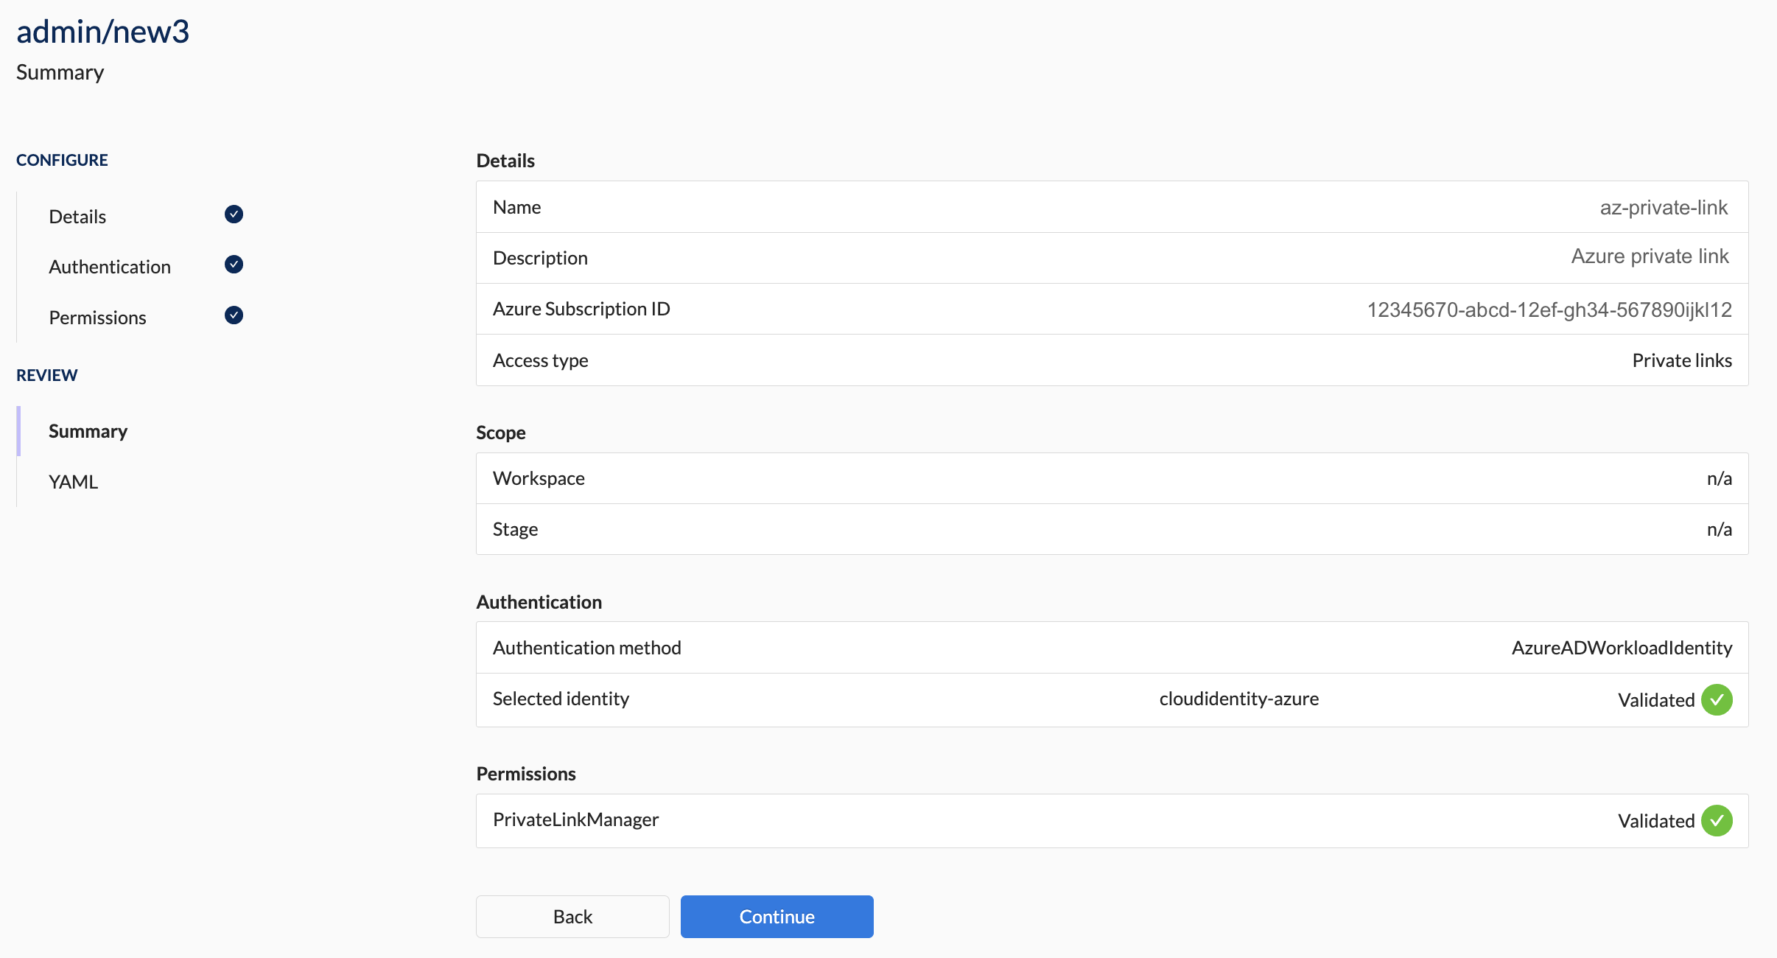Click the CONFIGURE section heading
Screen dimensions: 1777x958
pyautogui.click(x=62, y=160)
